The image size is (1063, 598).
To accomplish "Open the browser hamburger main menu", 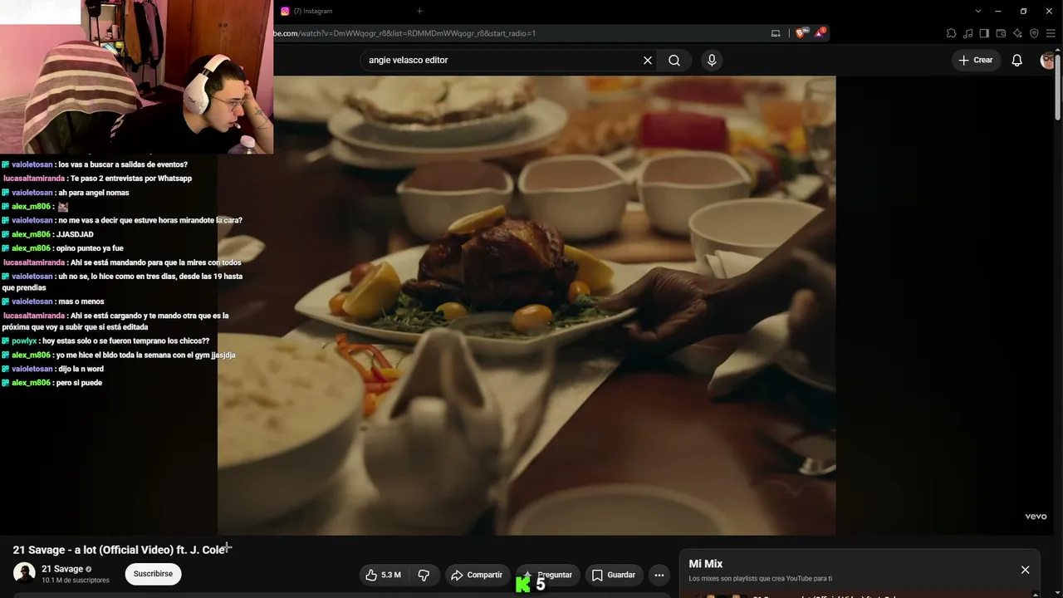I will [1051, 33].
